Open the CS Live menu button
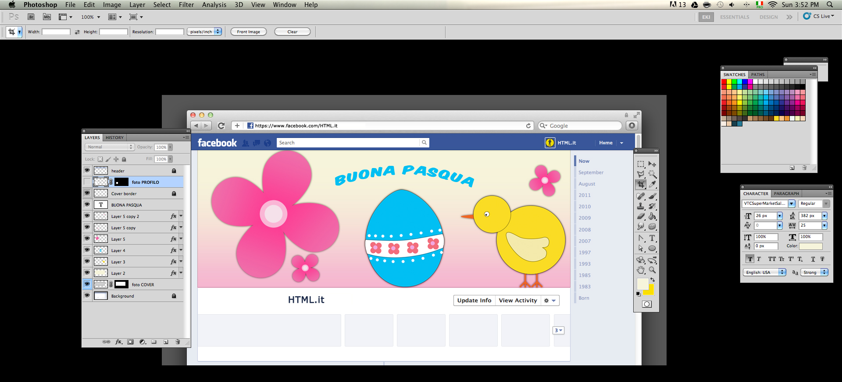The height and width of the screenshot is (382, 842). [x=819, y=16]
